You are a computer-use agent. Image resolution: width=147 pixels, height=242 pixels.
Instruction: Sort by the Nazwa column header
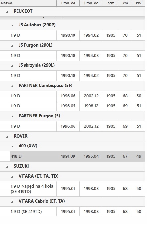coord(28,3)
